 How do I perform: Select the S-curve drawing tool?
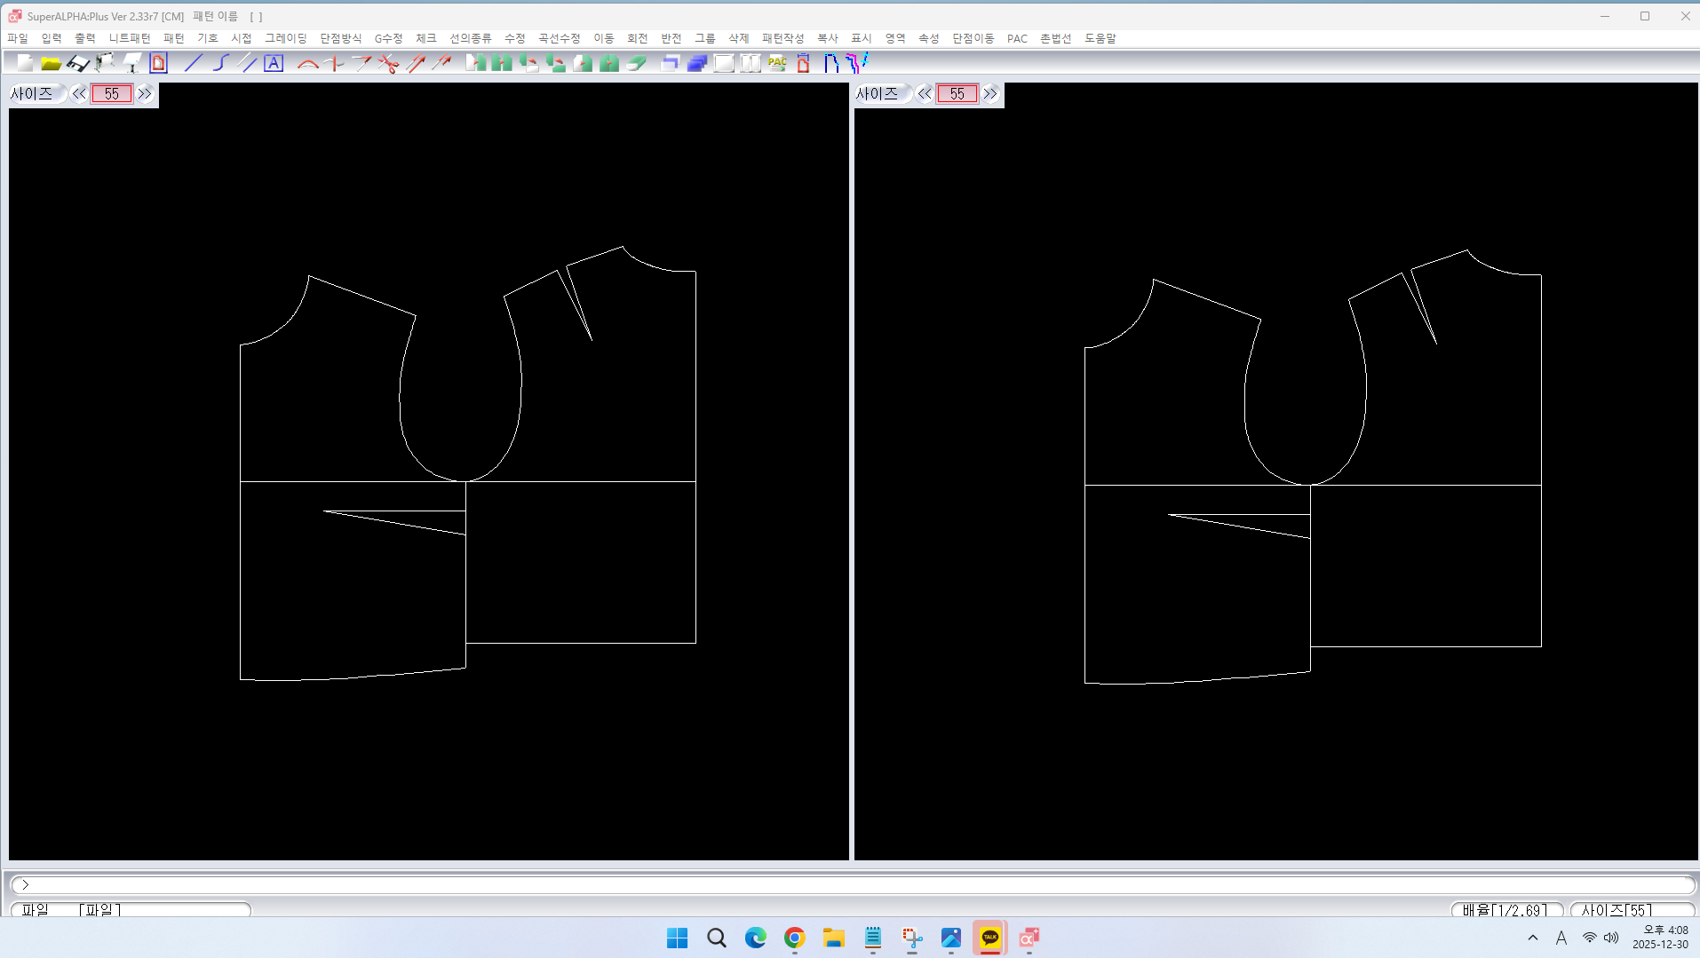point(220,63)
